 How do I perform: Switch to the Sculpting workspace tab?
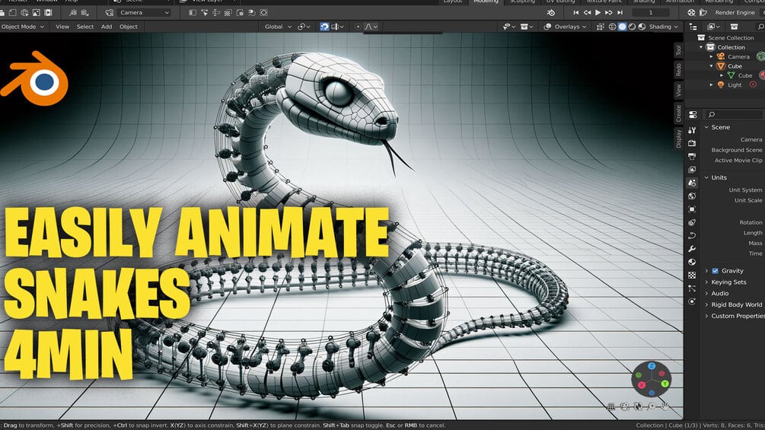click(522, 2)
